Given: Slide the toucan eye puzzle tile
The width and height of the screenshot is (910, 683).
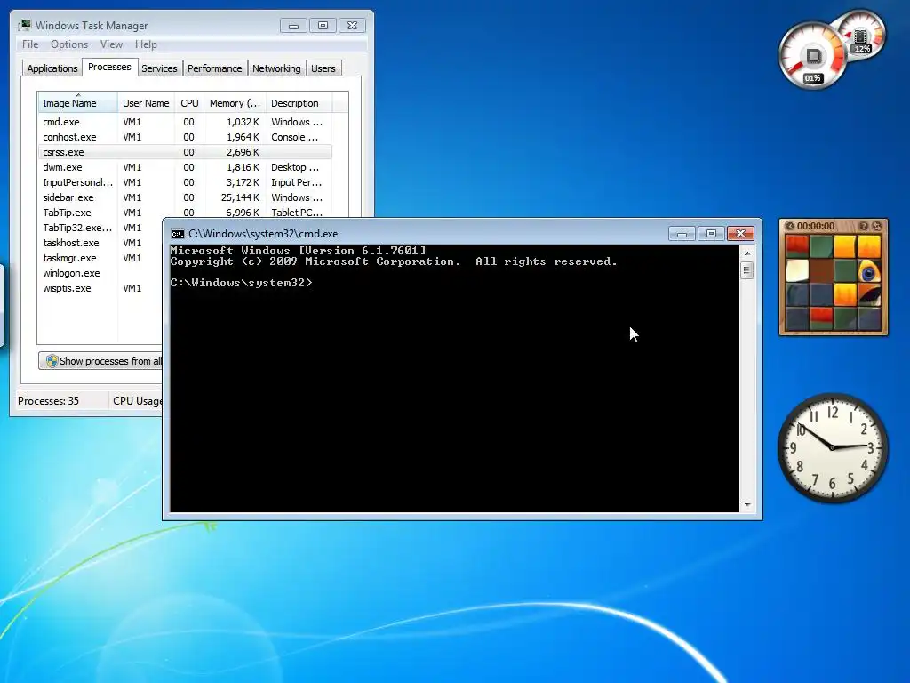Looking at the screenshot, I should click(x=869, y=270).
